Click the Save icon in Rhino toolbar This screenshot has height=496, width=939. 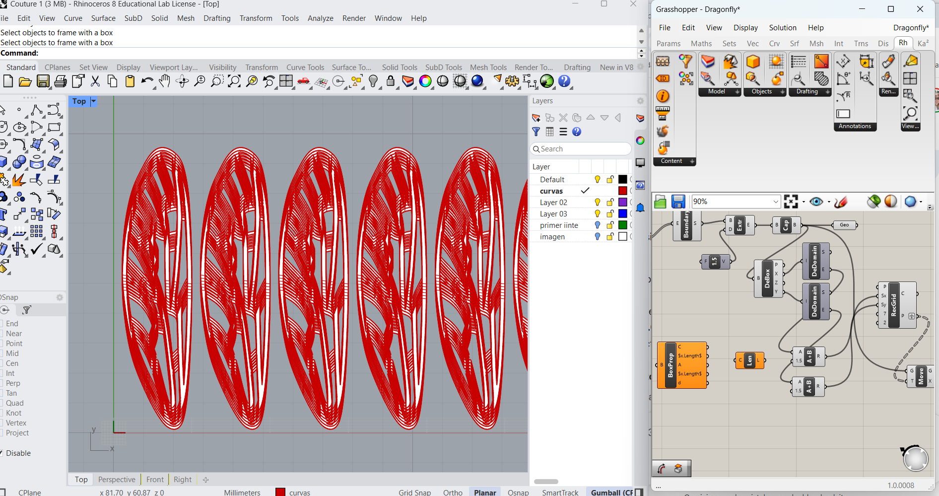[x=43, y=81]
